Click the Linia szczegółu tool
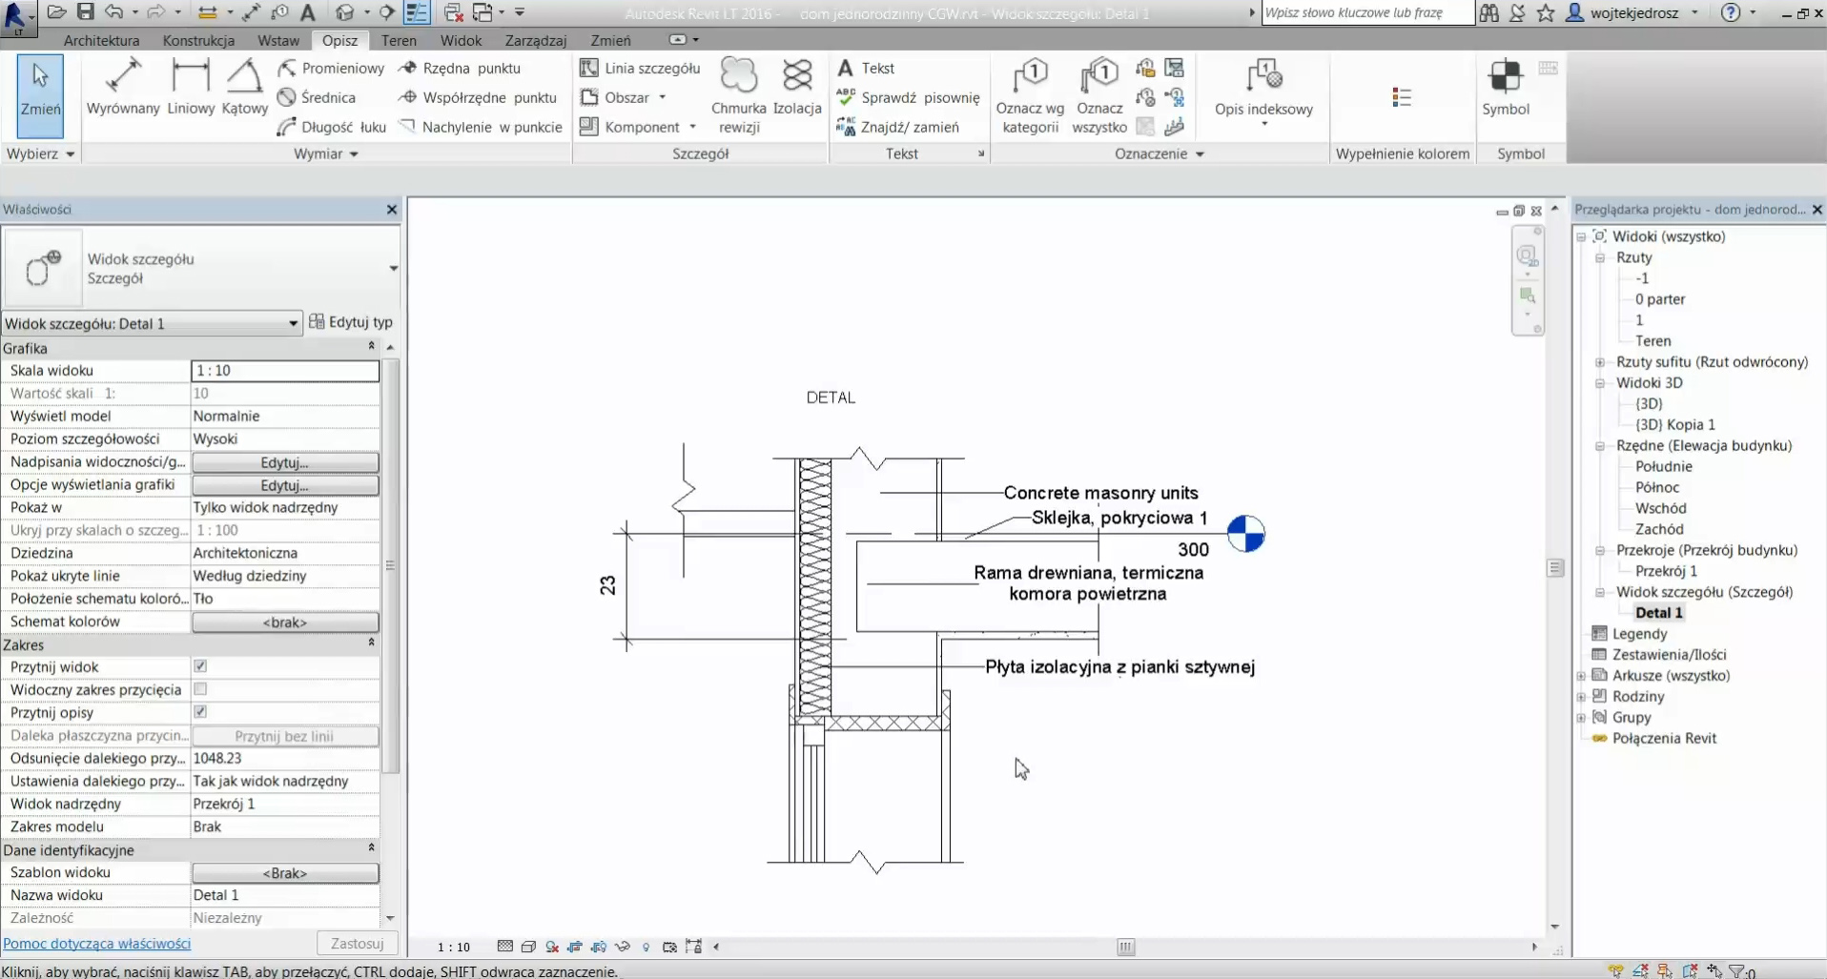The width and height of the screenshot is (1827, 979). pos(641,69)
